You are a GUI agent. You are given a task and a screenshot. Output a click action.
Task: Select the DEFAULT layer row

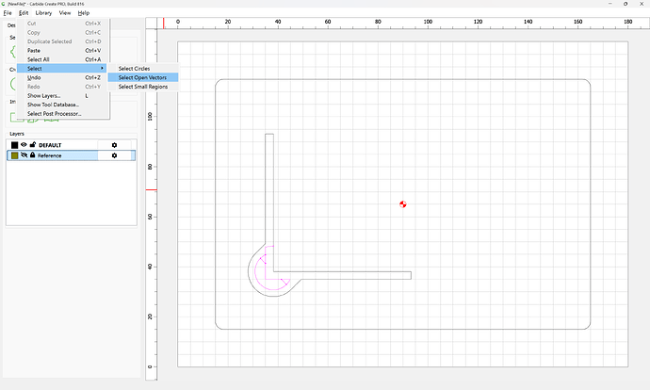click(x=72, y=145)
